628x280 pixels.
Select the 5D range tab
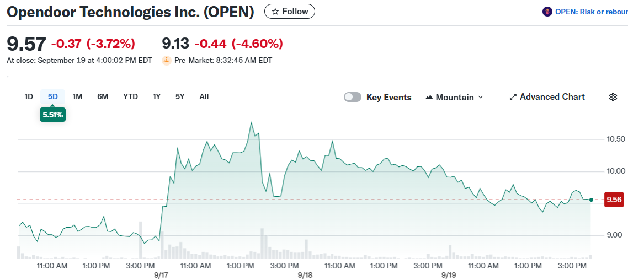click(53, 97)
